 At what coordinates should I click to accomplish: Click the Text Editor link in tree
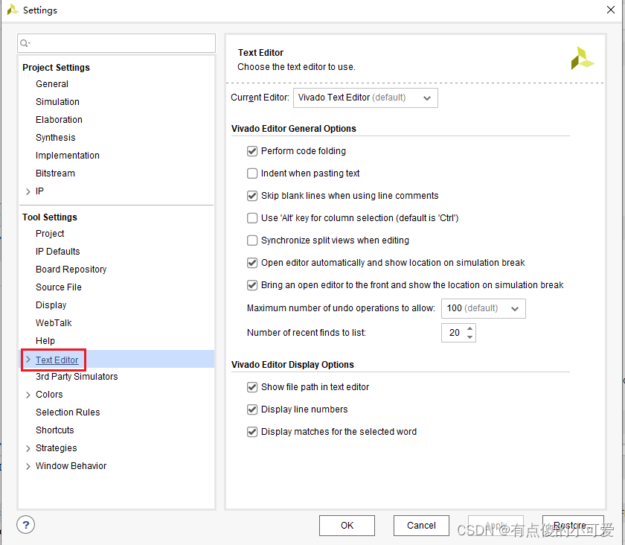[57, 360]
